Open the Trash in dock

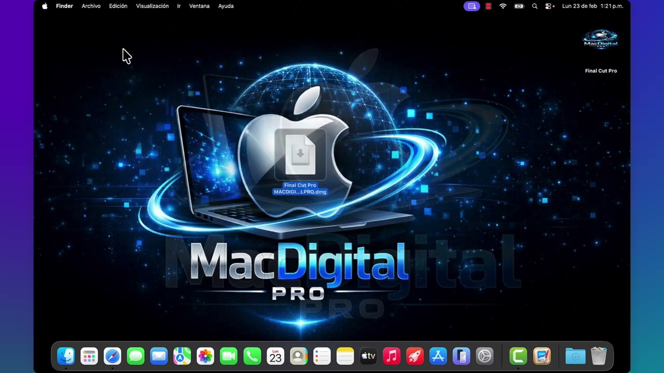pos(599,356)
